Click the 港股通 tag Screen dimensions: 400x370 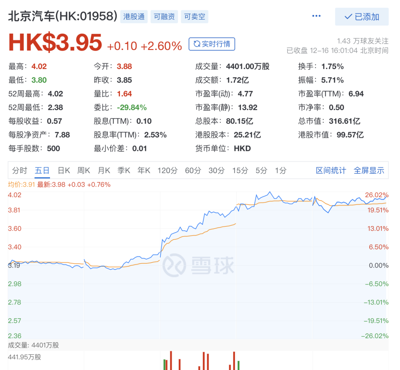[x=134, y=17]
